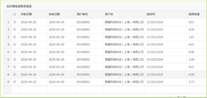Select the usage cell showing 2.44

pos(191,60)
